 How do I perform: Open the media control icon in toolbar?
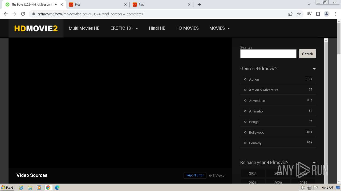[x=309, y=14]
